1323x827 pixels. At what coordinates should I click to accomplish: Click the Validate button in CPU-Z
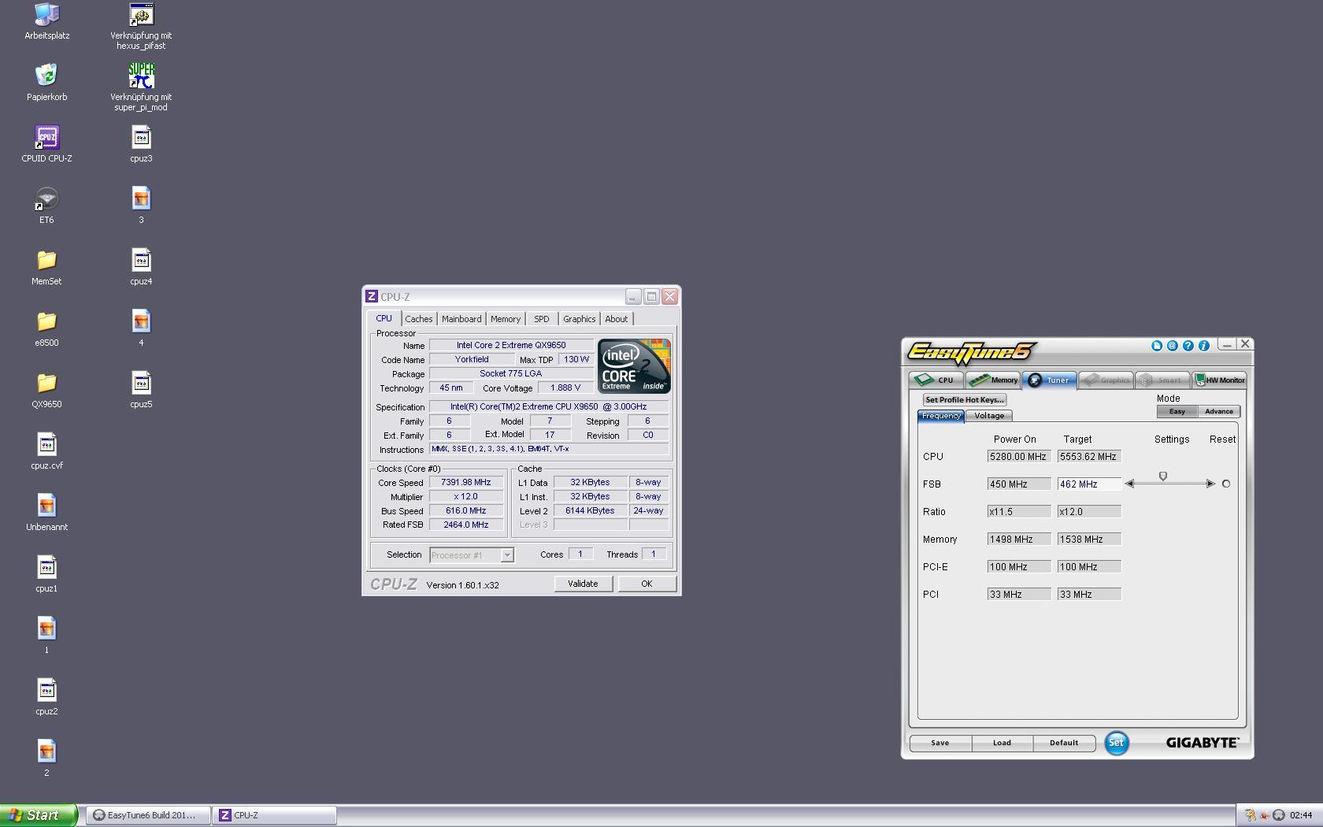tap(583, 584)
